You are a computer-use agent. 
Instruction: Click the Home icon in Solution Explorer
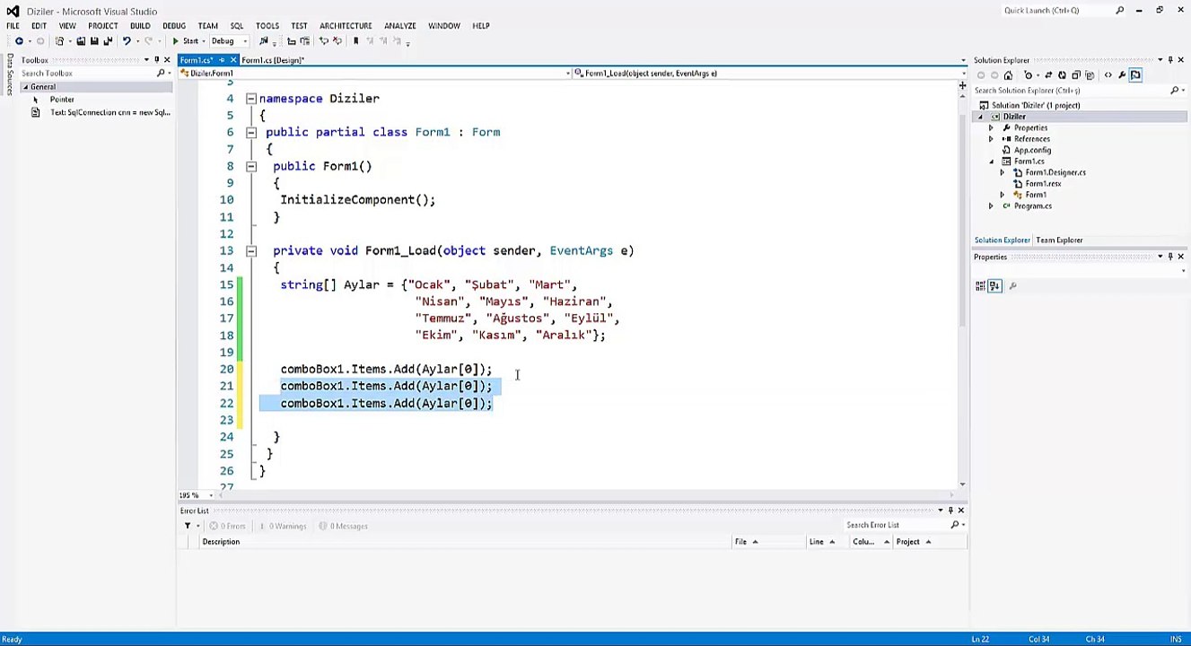click(x=1008, y=75)
